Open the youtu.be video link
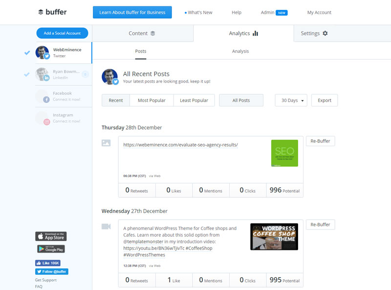The image size is (391, 290). [154, 249]
